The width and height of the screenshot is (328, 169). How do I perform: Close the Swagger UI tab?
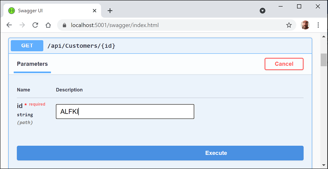(x=94, y=10)
